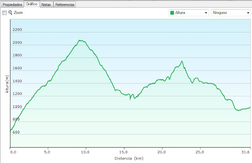The image size is (252, 163).
Task: Select the Gráfico tab
Action: pos(31,4)
